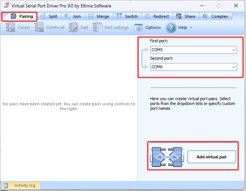The height and width of the screenshot is (191, 246).
Task: Switch to the Share tab
Action: tap(186, 16)
